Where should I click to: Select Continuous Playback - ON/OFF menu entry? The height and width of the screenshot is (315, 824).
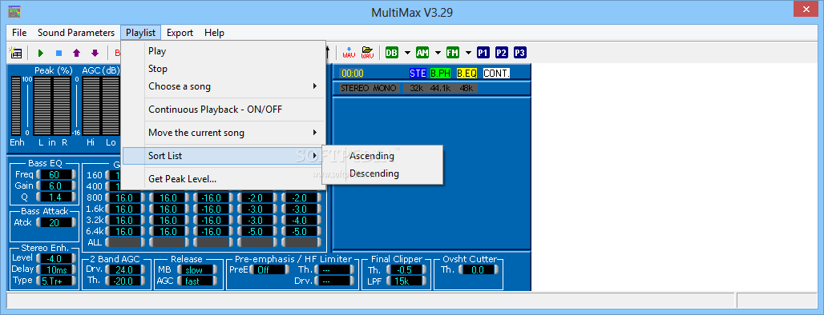224,110
